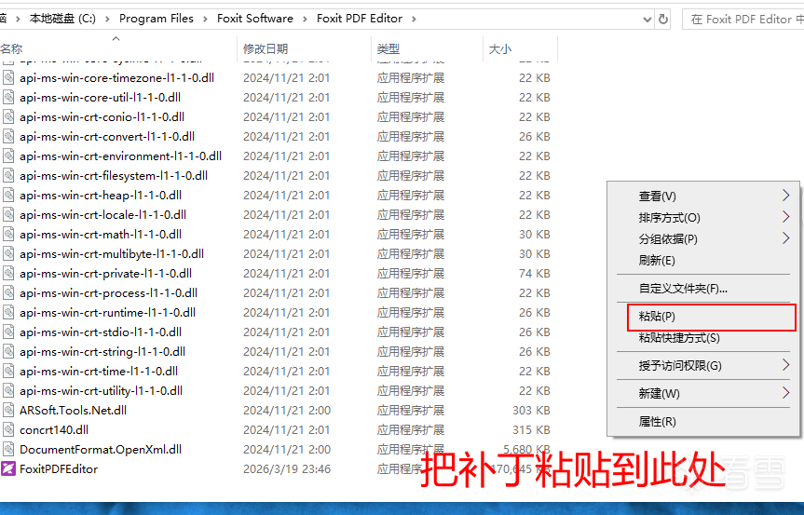
Task: Select DocumentFormat.OpenXml.dll file icon
Action: click(8, 450)
